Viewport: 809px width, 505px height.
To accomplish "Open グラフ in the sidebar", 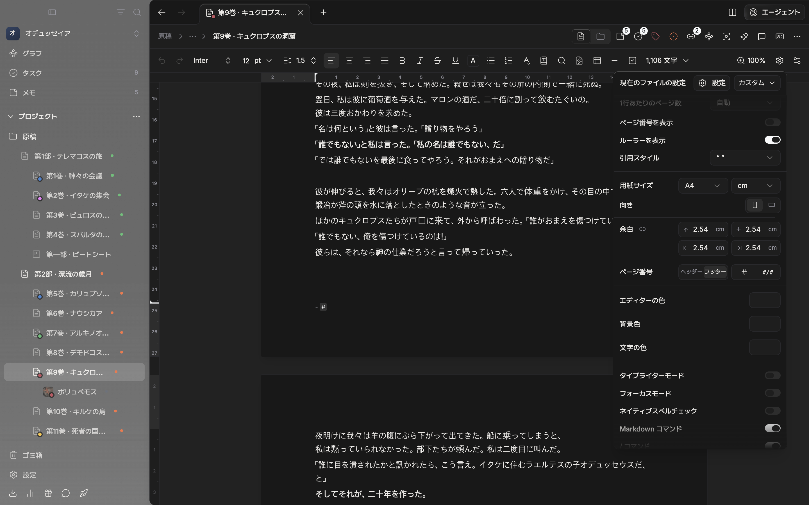I will click(74, 53).
